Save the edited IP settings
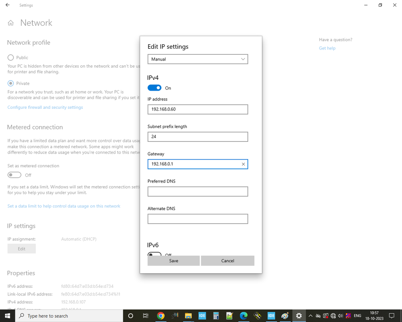Image resolution: width=402 pixels, height=322 pixels. (173, 261)
